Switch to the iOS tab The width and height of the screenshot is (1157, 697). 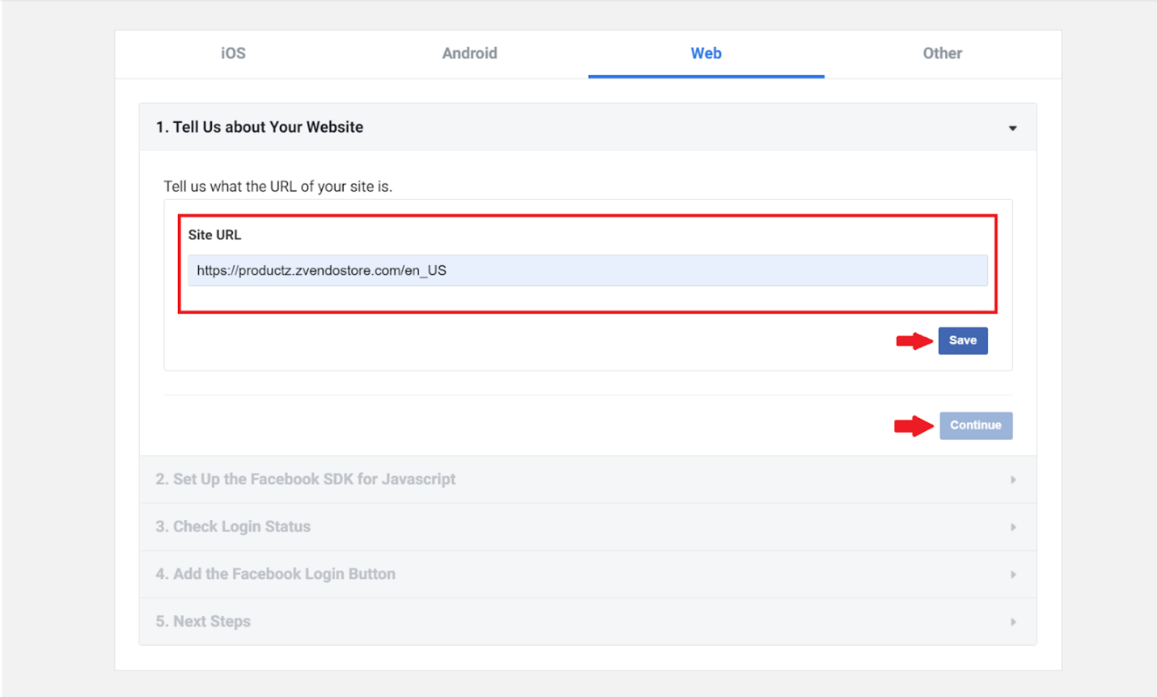click(x=233, y=53)
